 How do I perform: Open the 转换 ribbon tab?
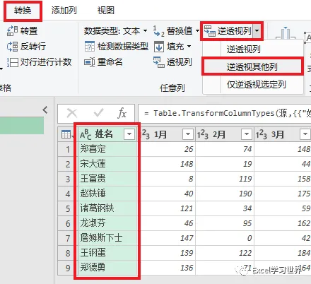click(23, 11)
